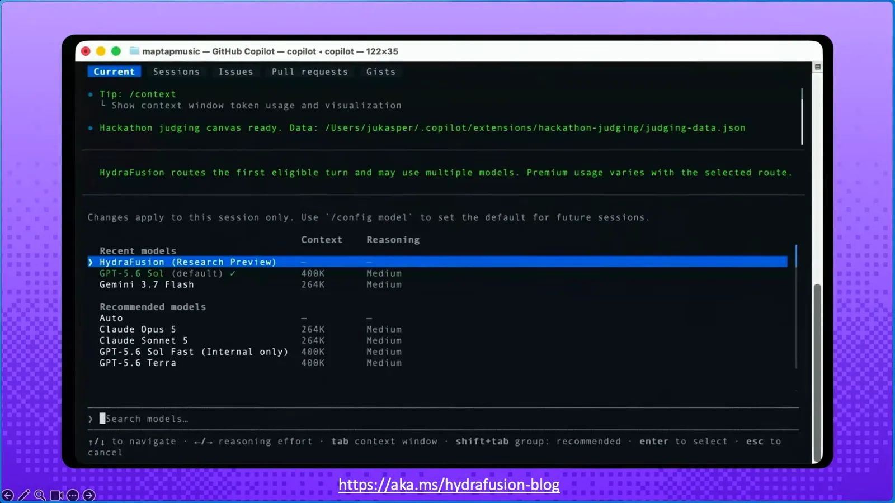Open the slide zoom magnifier tool

[x=40, y=495]
